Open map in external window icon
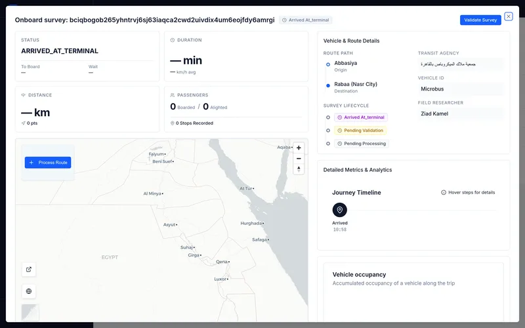This screenshot has height=328, width=525. pyautogui.click(x=29, y=270)
